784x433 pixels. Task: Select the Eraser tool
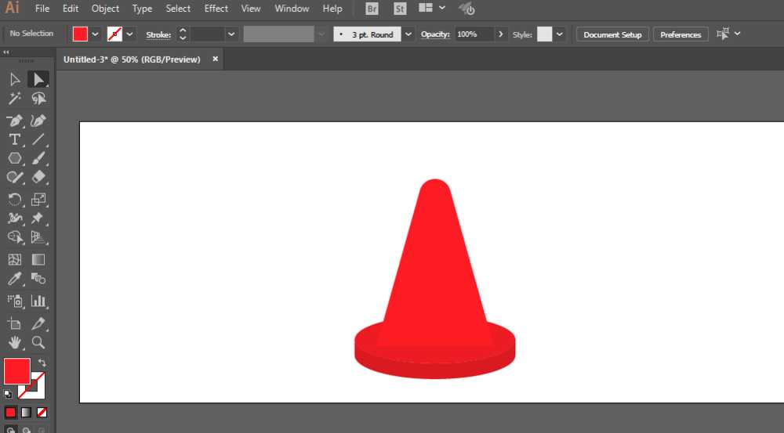coord(38,177)
